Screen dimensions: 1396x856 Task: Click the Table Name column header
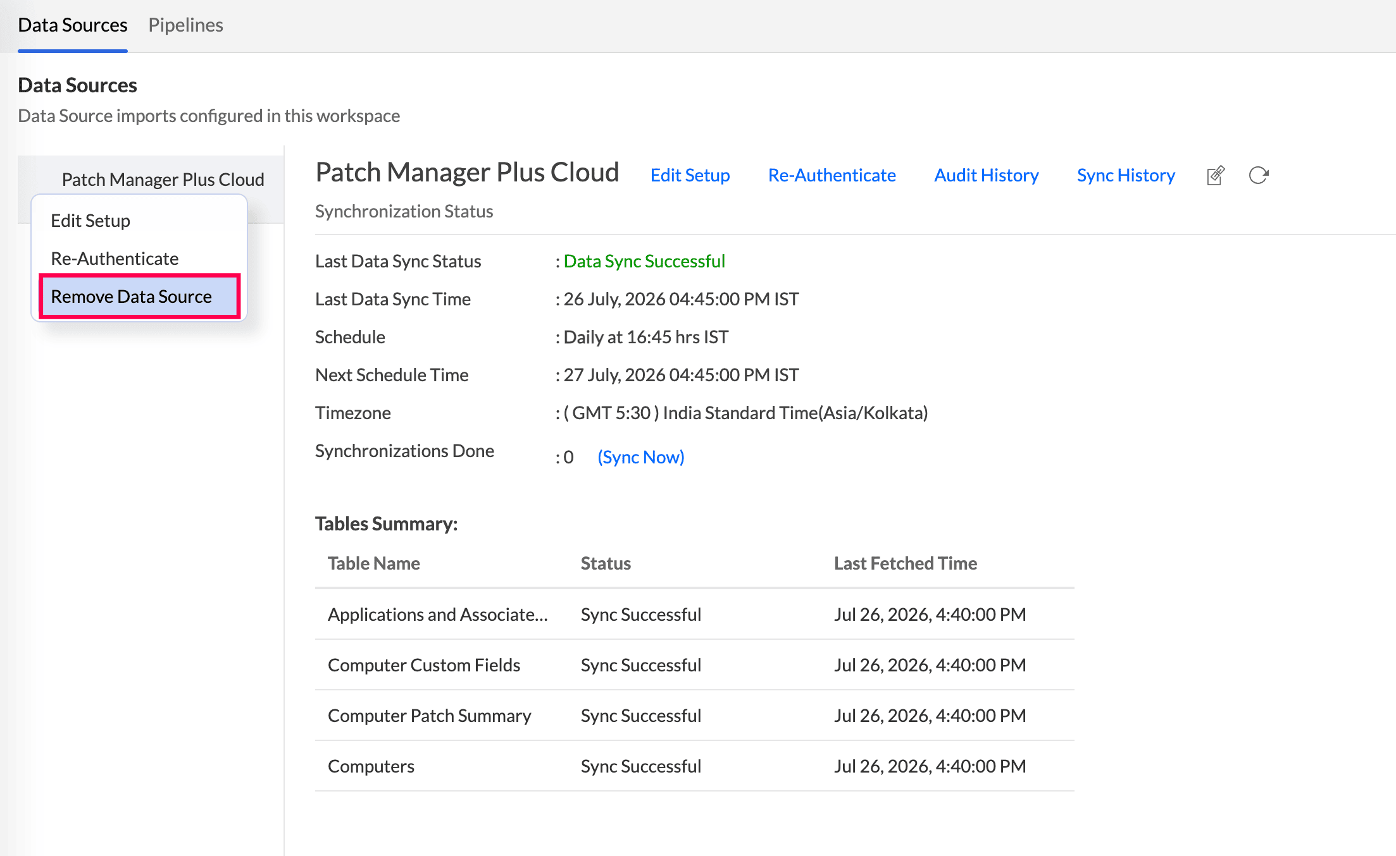pyautogui.click(x=374, y=563)
